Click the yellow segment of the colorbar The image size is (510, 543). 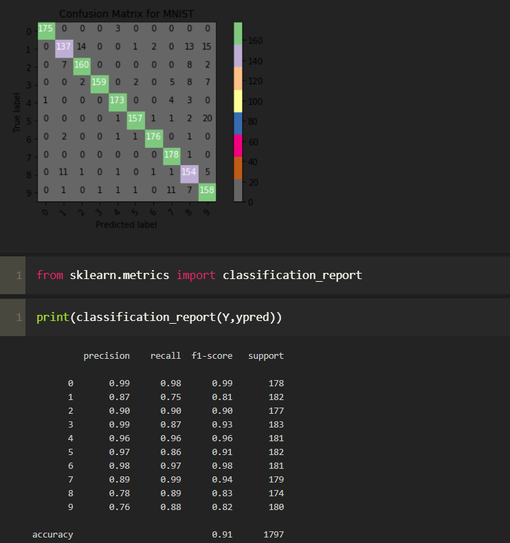238,101
